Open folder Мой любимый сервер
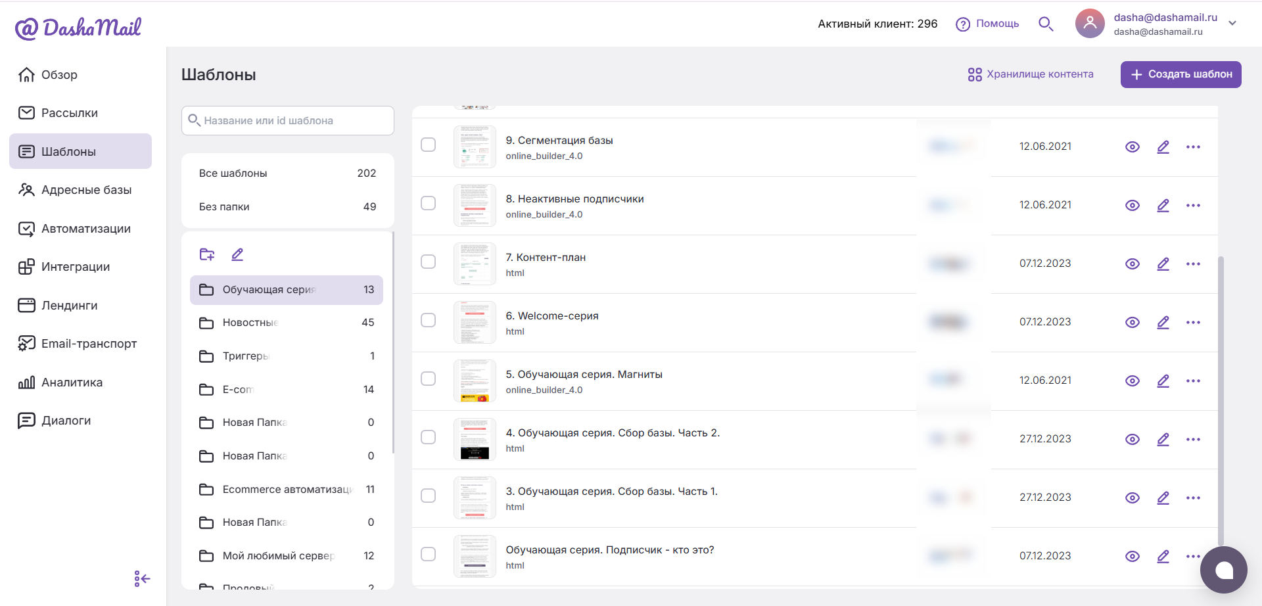1262x606 pixels. click(287, 556)
